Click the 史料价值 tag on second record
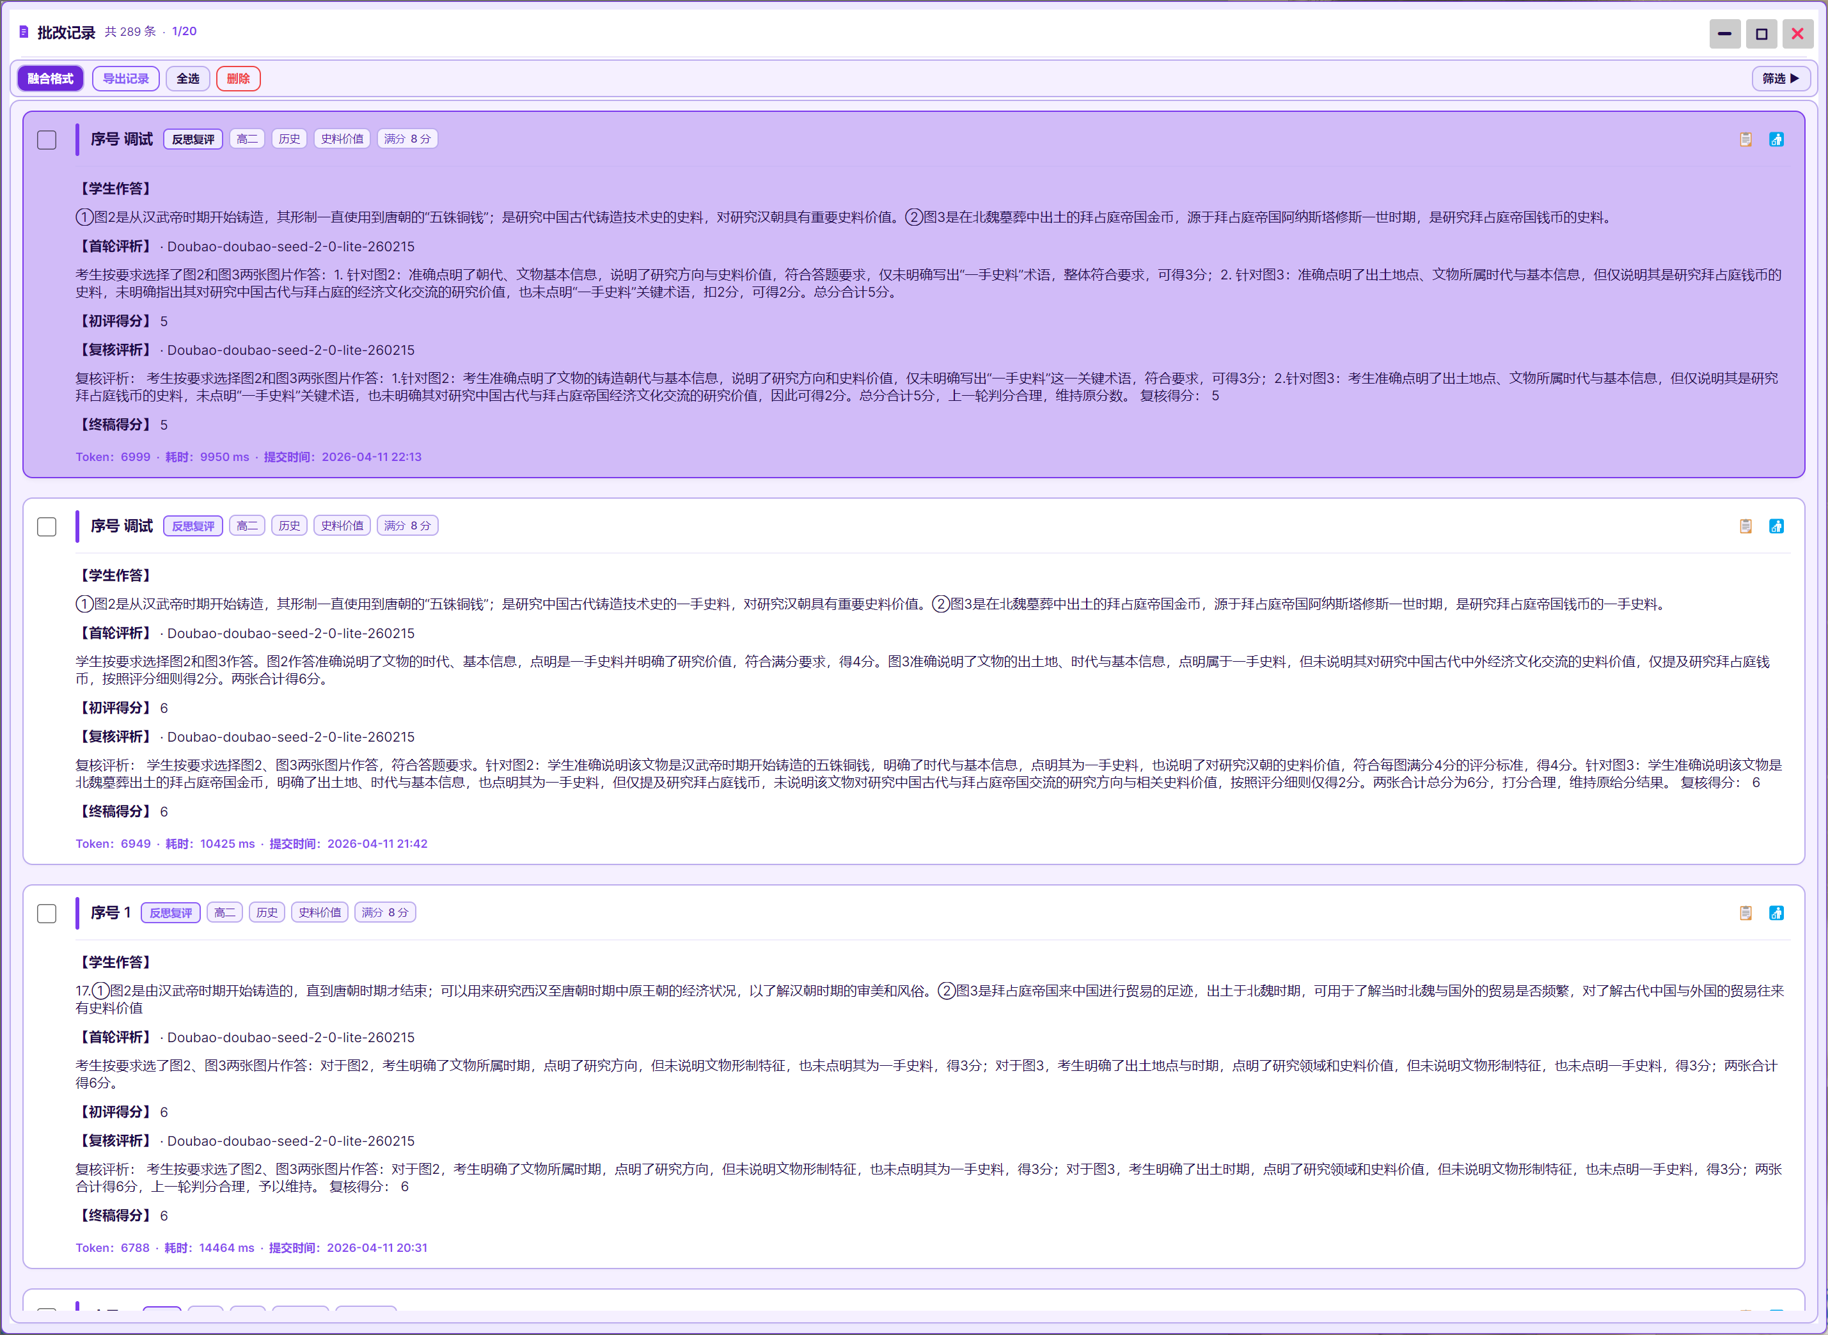This screenshot has width=1828, height=1335. pyautogui.click(x=342, y=526)
